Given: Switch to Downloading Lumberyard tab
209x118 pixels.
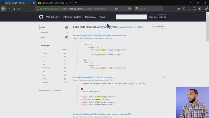Looking at the screenshot, I should 55,3.
